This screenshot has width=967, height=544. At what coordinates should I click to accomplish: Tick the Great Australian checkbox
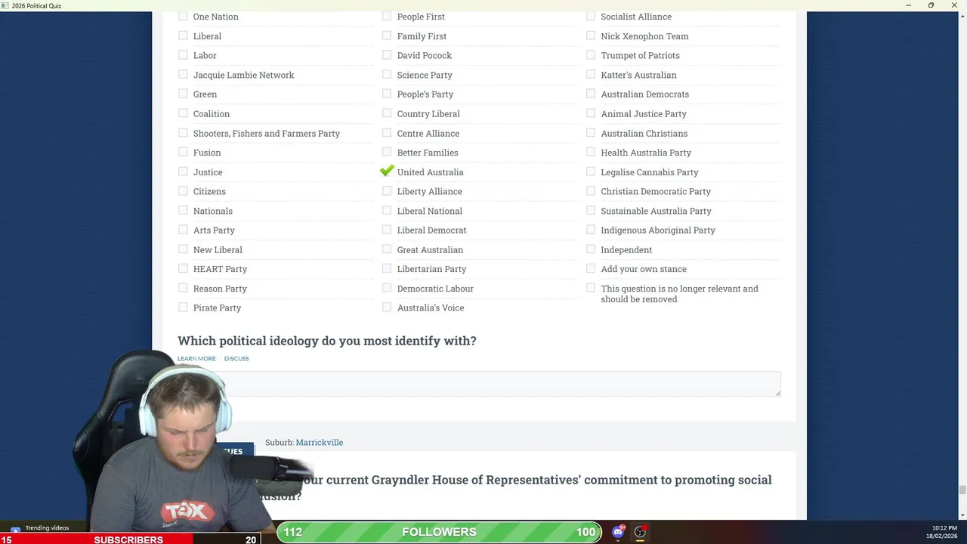(x=387, y=249)
